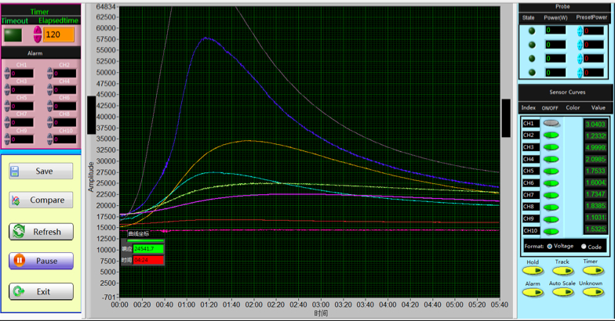Viewport: 615px width, 321px height.
Task: Click the CH3 value 4.9999
Action: (x=595, y=147)
